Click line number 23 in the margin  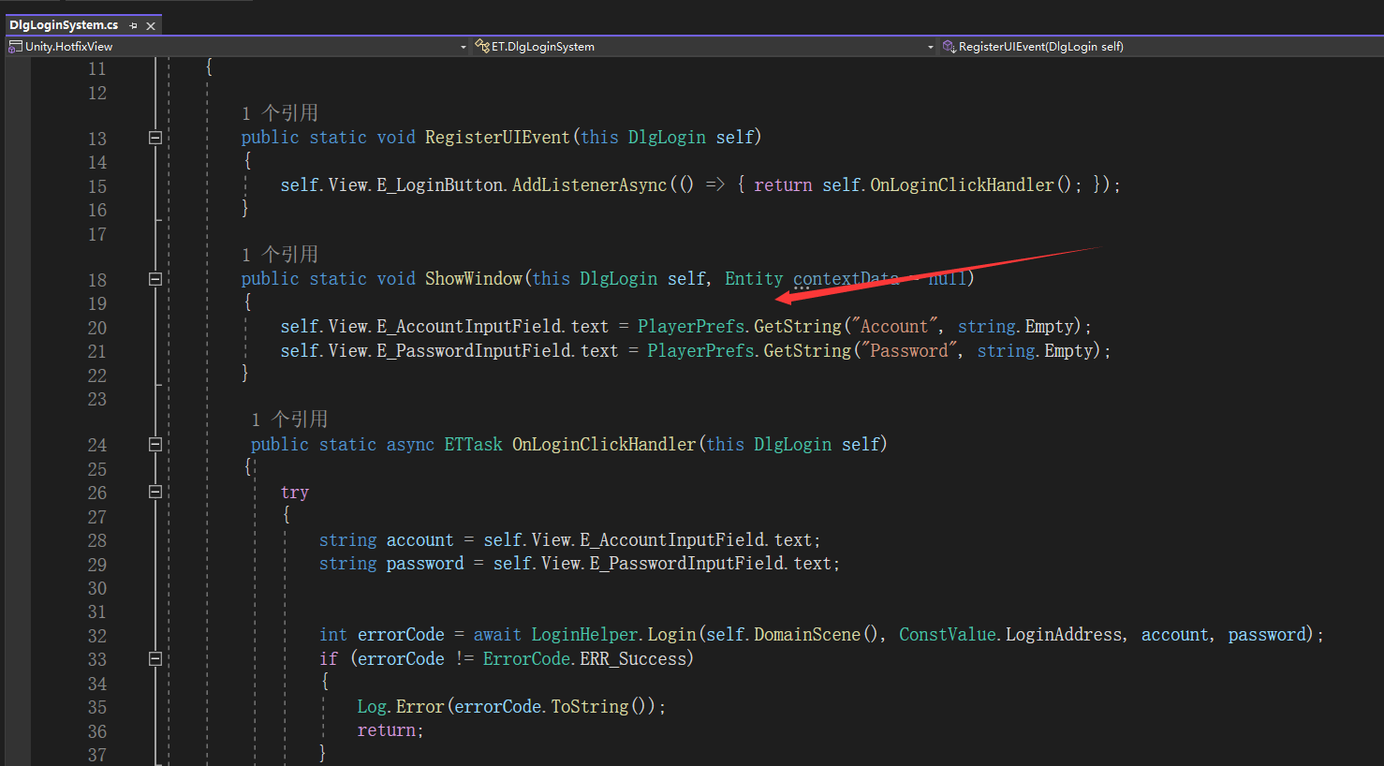click(x=97, y=399)
